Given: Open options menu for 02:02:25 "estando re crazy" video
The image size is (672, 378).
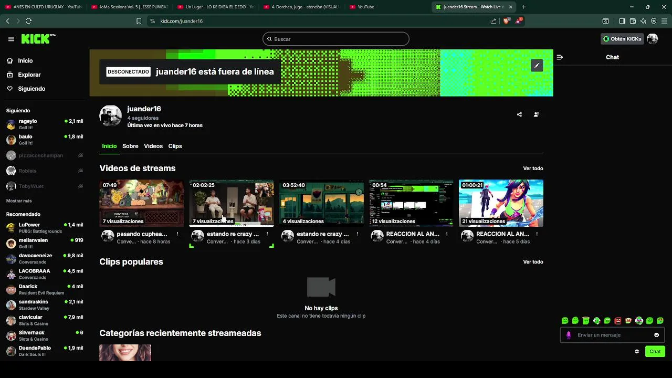Looking at the screenshot, I should 267,234.
